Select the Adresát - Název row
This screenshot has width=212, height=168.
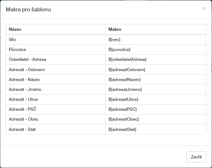[x=24, y=79]
